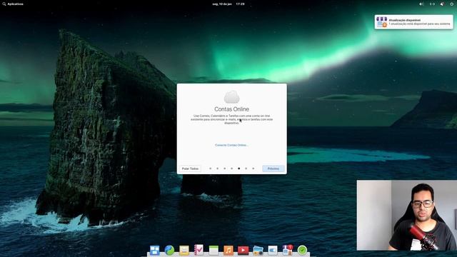Open the Tasks app with pink checkmark
Viewport: 457px width, 257px height.
point(199,250)
